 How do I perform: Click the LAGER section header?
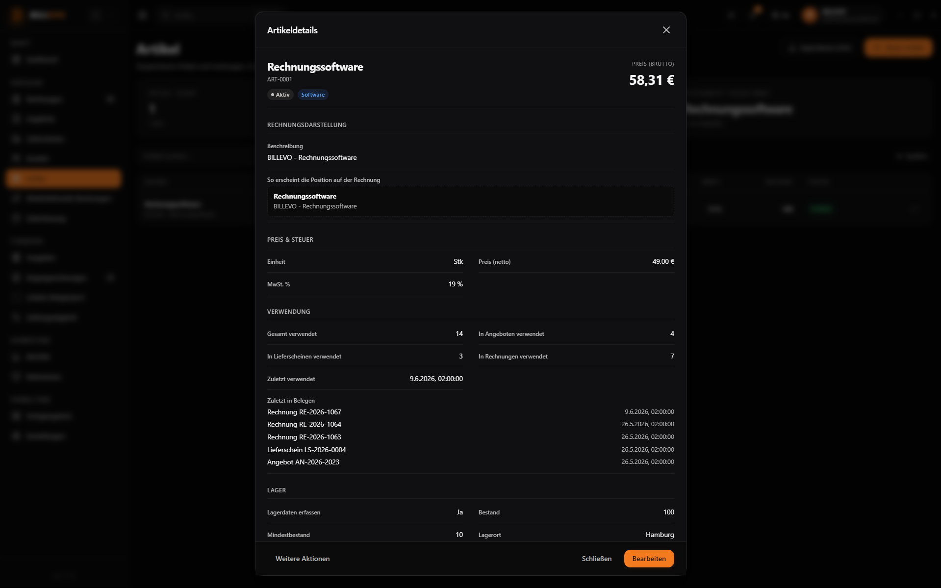(277, 490)
